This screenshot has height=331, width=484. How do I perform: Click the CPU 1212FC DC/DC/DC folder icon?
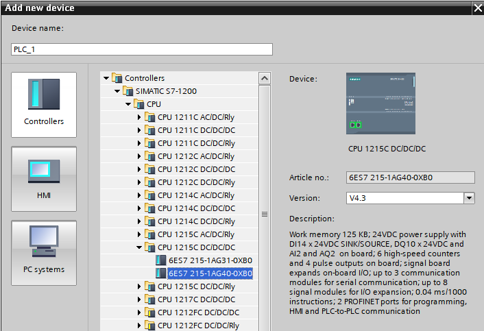point(149,312)
